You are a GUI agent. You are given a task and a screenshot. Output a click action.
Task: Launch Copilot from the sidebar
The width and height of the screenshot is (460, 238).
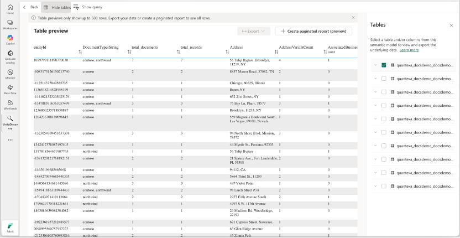click(x=10, y=39)
